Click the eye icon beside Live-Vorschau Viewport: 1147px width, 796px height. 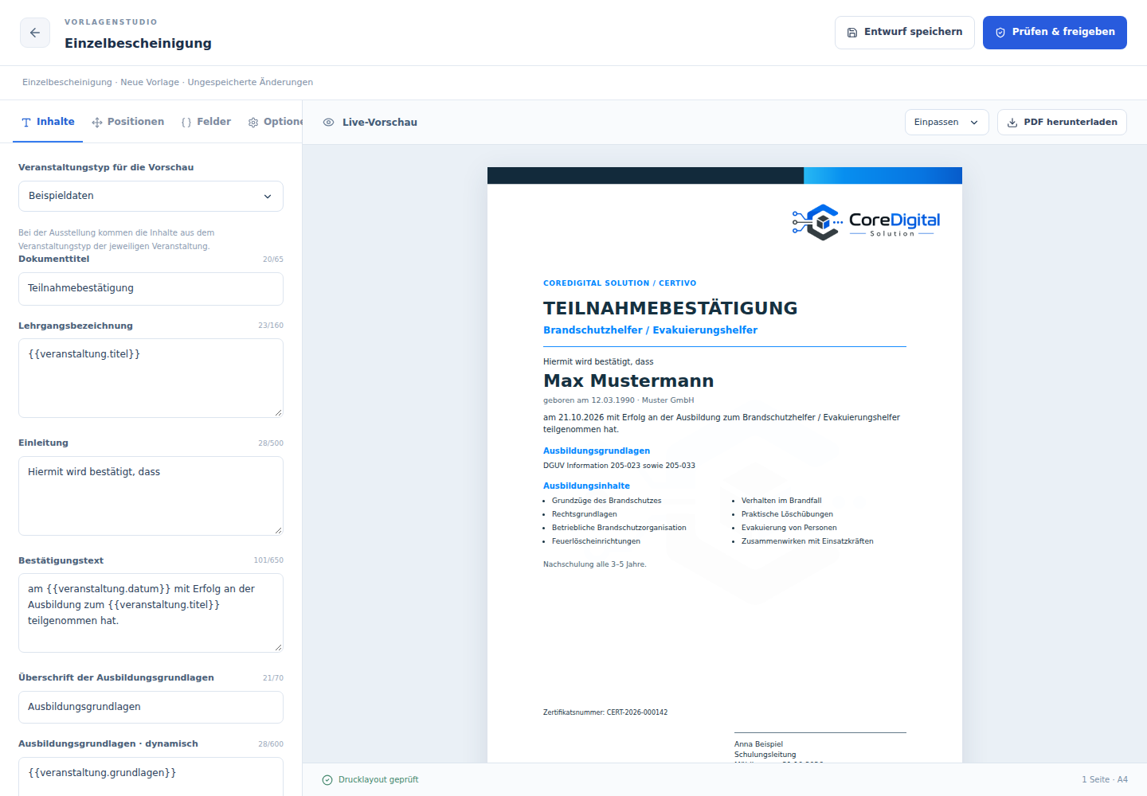328,123
